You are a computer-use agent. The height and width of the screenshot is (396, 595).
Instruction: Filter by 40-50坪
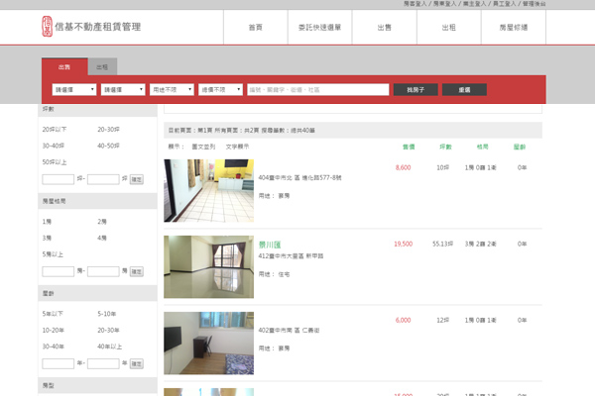pos(108,146)
